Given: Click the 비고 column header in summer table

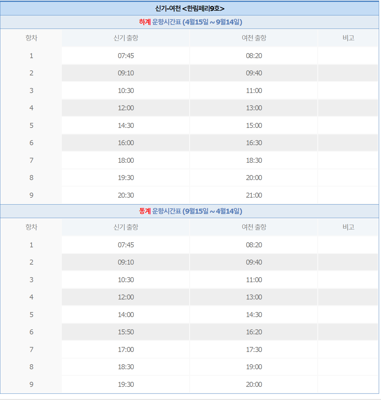Looking at the screenshot, I should 349,38.
